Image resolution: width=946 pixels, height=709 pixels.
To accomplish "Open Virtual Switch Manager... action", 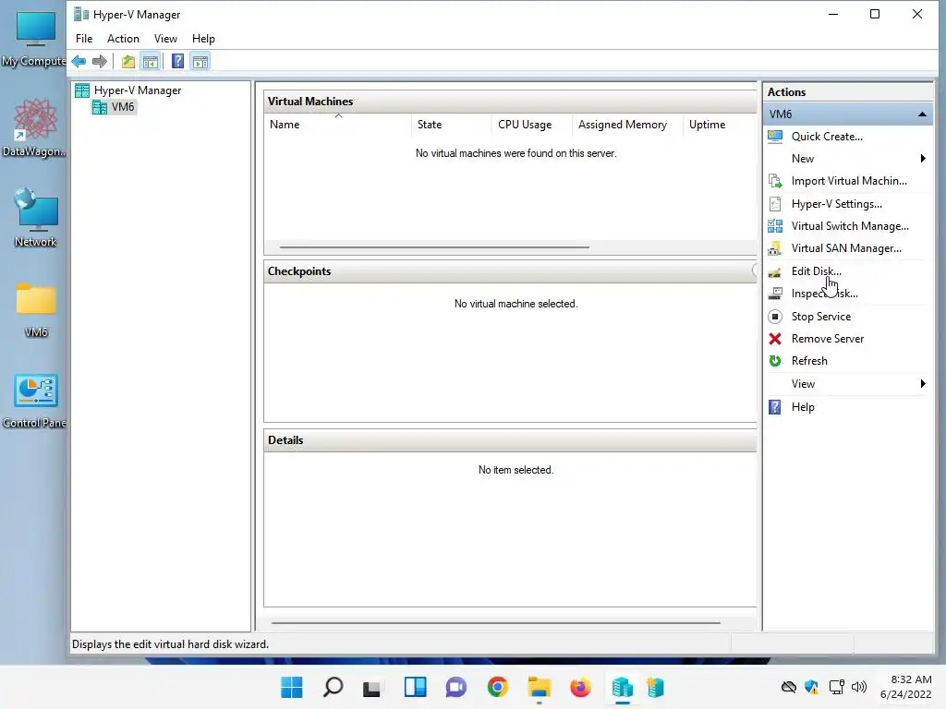I will [850, 226].
